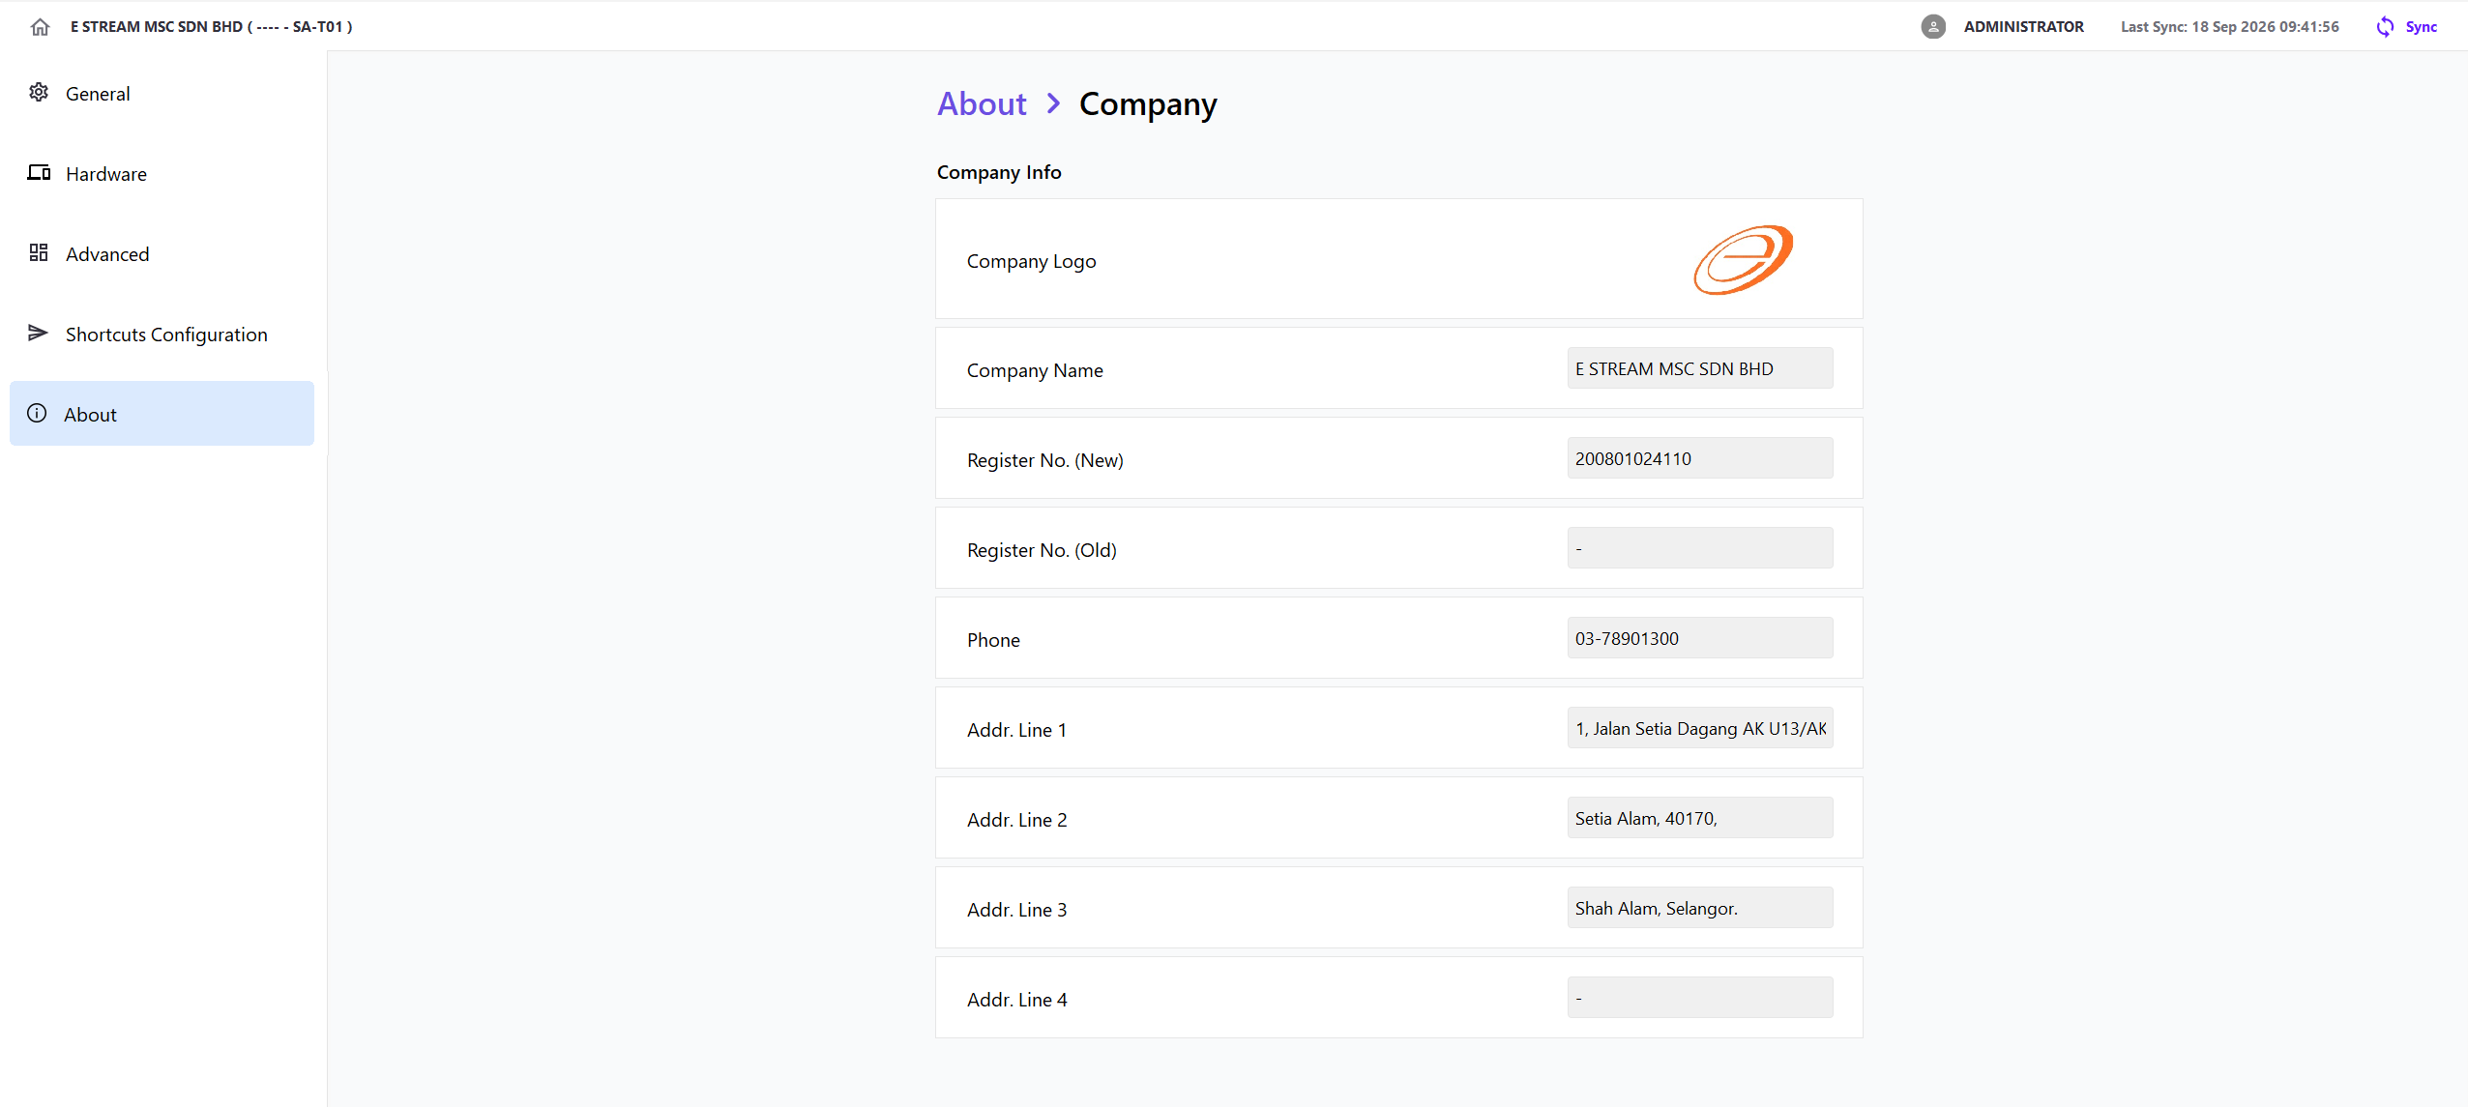
Task: Click the Addr. Line 4 field
Action: (1700, 998)
